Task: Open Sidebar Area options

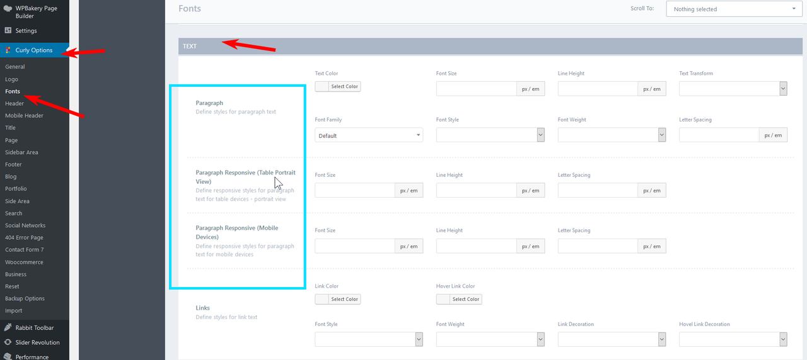Action: [x=21, y=152]
